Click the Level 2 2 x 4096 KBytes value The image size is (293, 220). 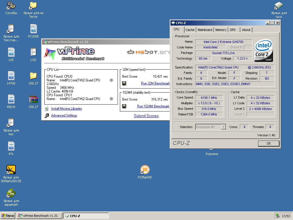260,109
